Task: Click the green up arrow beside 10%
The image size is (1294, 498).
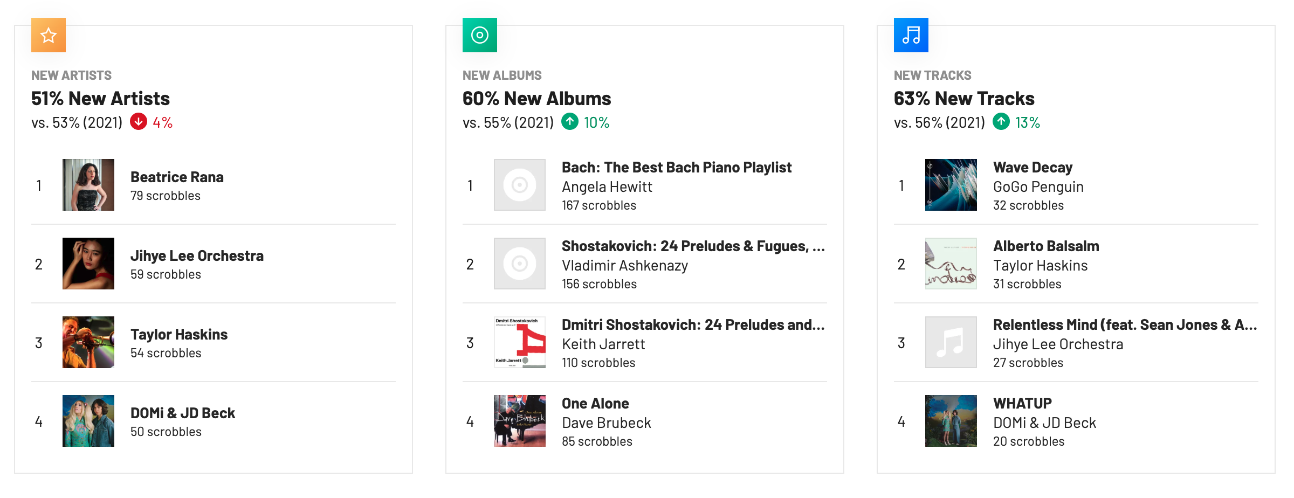Action: (x=570, y=122)
